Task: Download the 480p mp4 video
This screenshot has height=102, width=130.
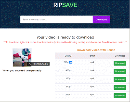Action: tap(120, 71)
